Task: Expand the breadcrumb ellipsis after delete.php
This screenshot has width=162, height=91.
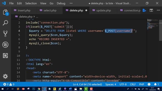Action: (x=37, y=17)
